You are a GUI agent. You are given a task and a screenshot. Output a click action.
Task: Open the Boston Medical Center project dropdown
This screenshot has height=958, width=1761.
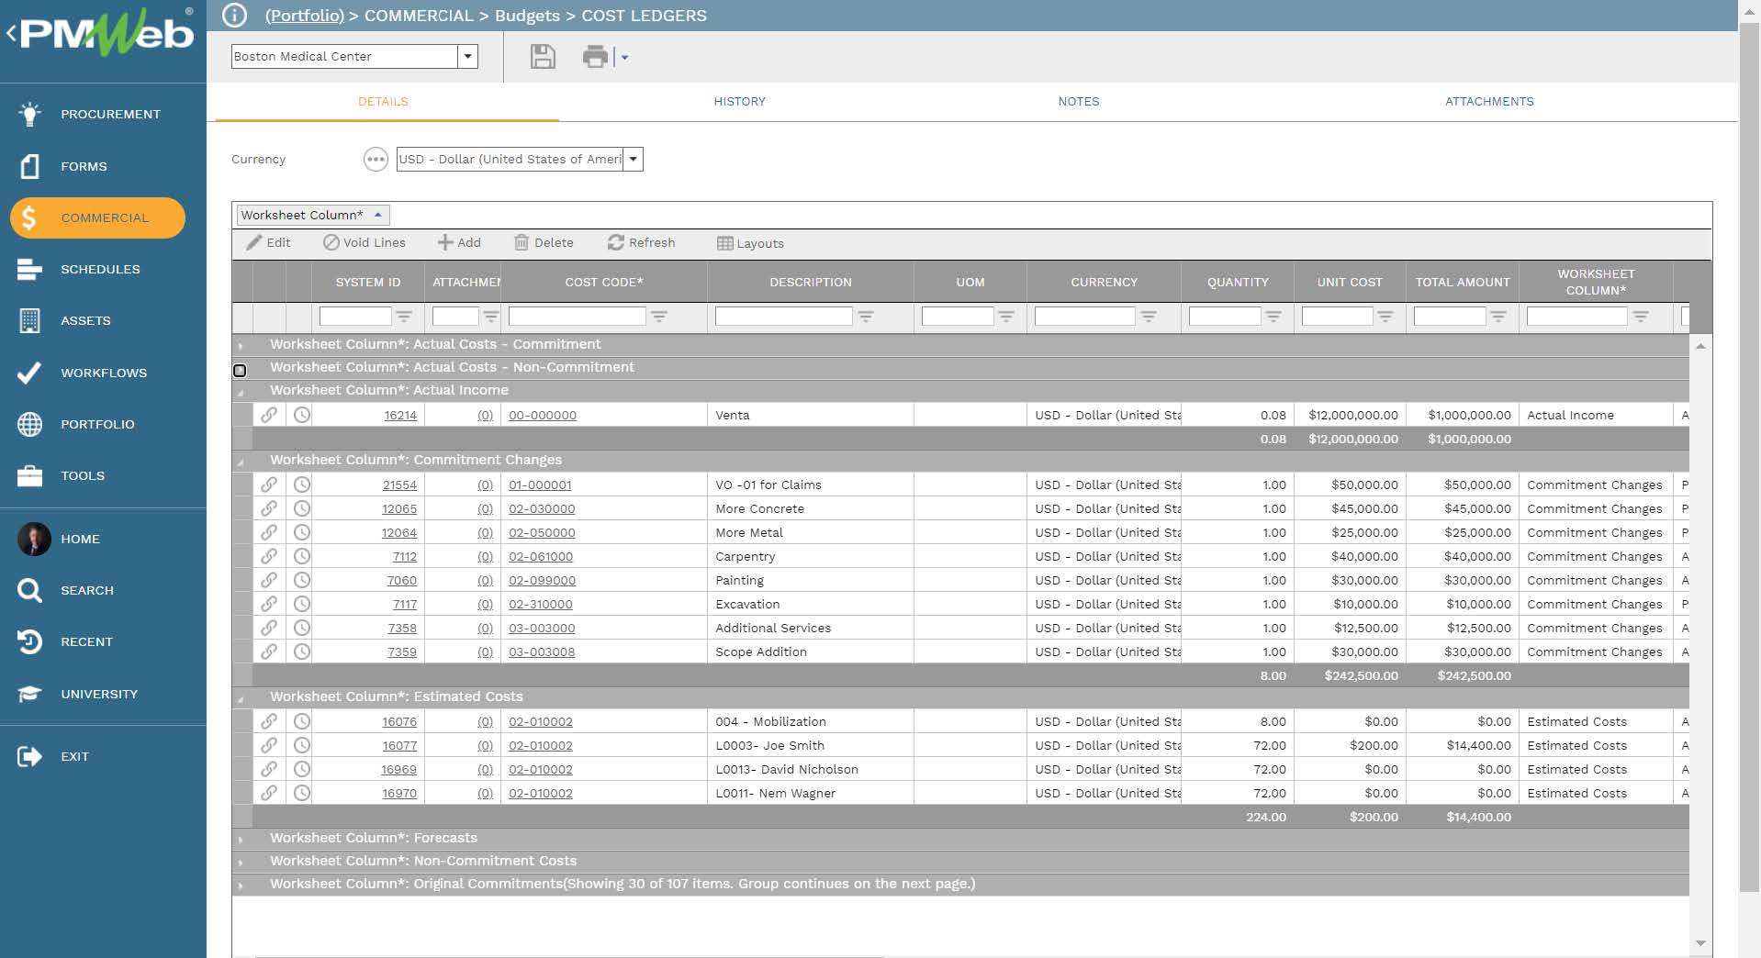coord(469,56)
